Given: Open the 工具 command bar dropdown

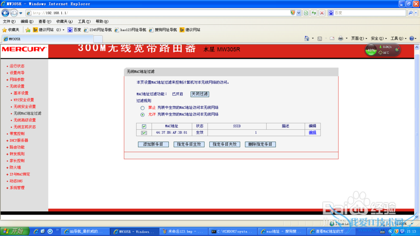Looking at the screenshot, I should pos(398,39).
